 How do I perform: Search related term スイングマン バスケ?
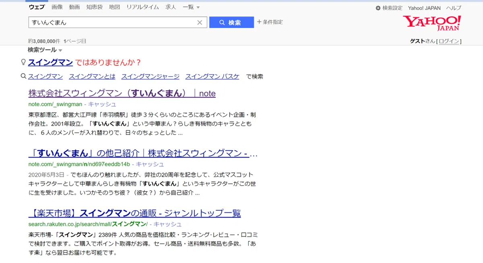coord(212,77)
